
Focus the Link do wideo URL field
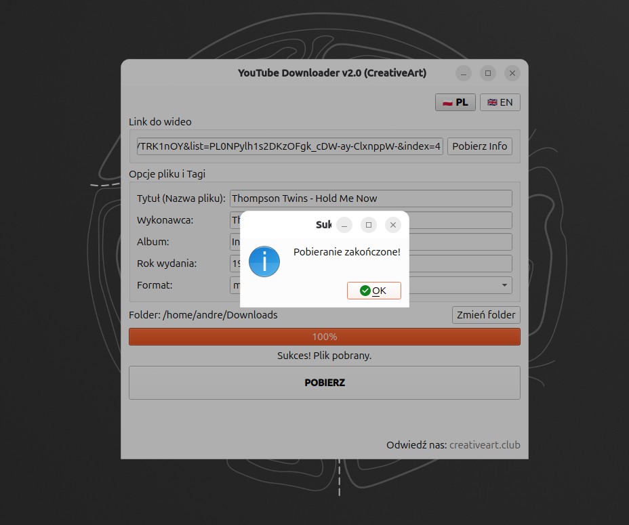[x=289, y=146]
